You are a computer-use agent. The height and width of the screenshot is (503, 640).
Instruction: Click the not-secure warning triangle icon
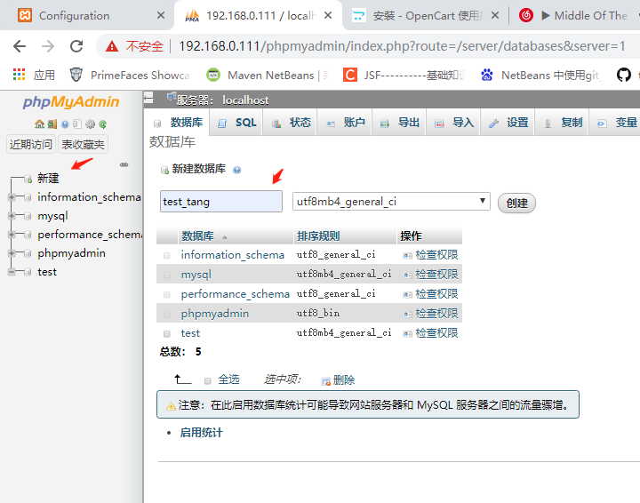coord(111,46)
